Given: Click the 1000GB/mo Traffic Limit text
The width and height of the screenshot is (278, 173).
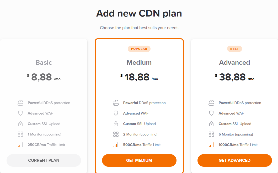Looking at the screenshot, I should [238, 145].
